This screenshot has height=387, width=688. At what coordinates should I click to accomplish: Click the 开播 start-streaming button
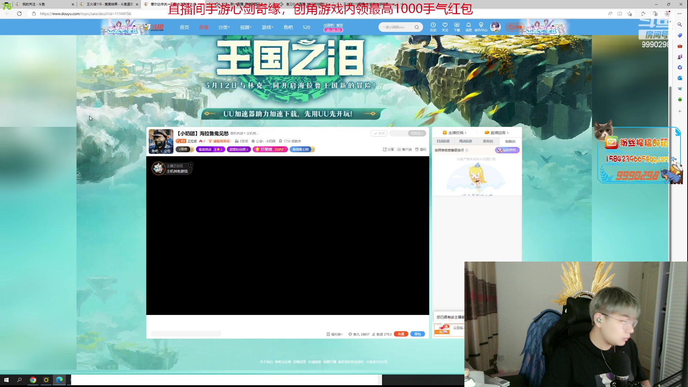(515, 27)
